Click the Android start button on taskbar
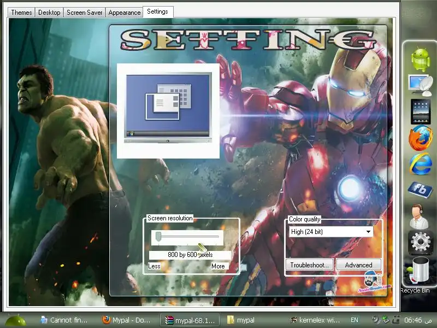 pyautogui.click(x=16, y=321)
